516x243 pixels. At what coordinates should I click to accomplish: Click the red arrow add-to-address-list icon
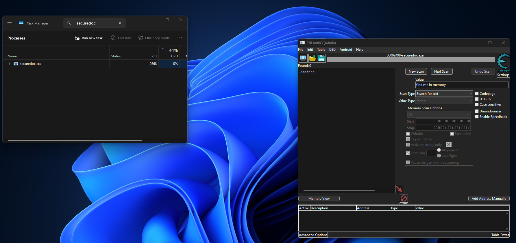[399, 189]
